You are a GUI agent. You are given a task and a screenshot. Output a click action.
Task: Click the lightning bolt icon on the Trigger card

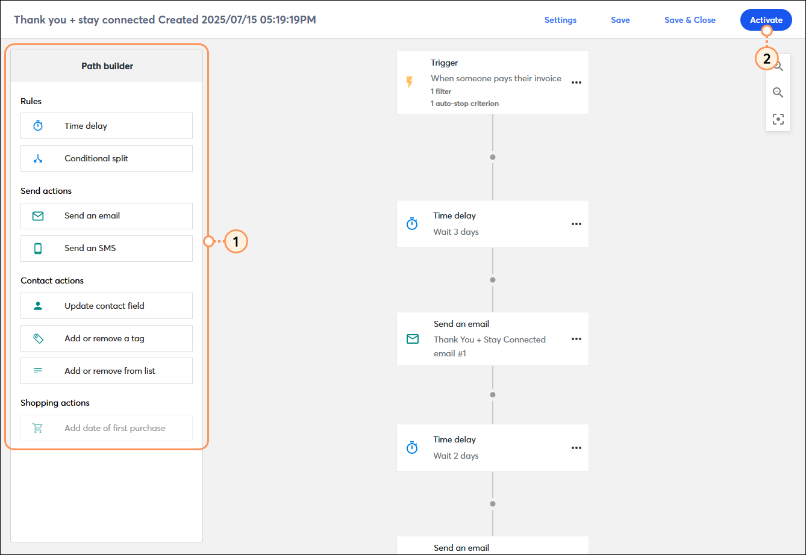tap(410, 82)
